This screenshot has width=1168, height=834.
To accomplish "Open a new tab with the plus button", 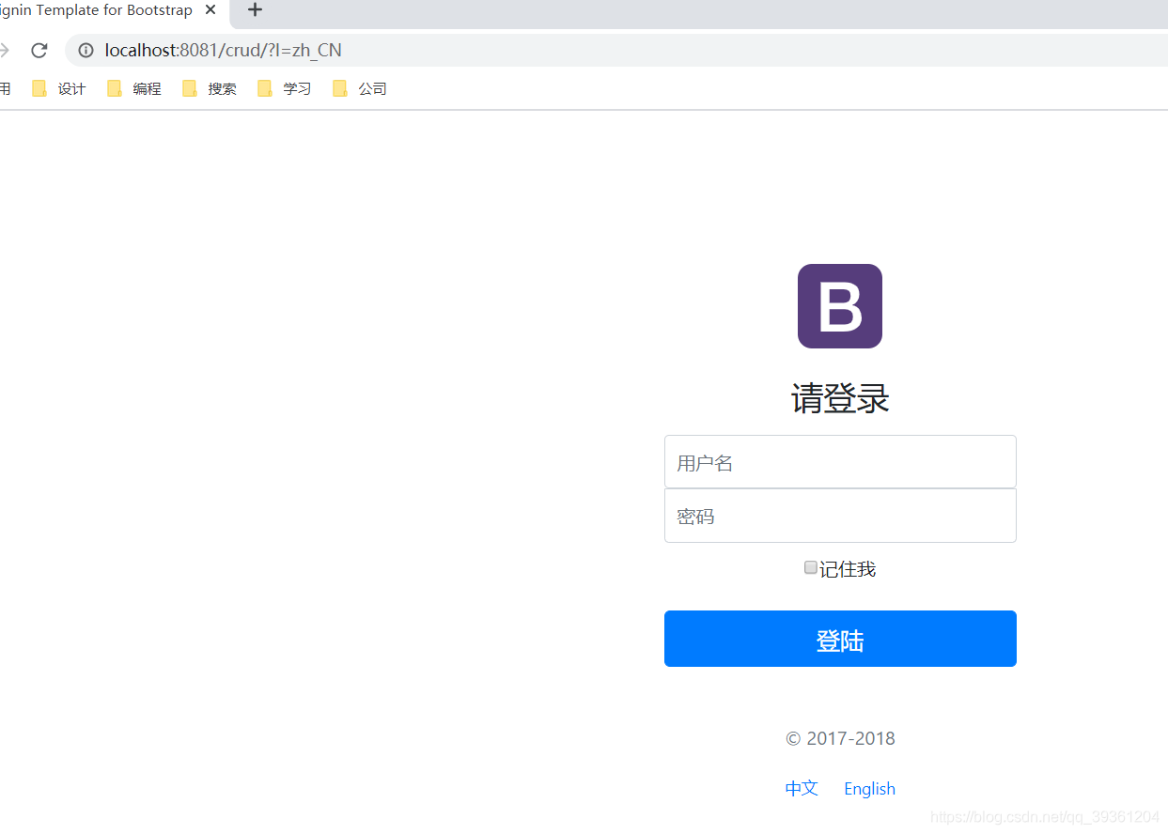I will click(255, 10).
